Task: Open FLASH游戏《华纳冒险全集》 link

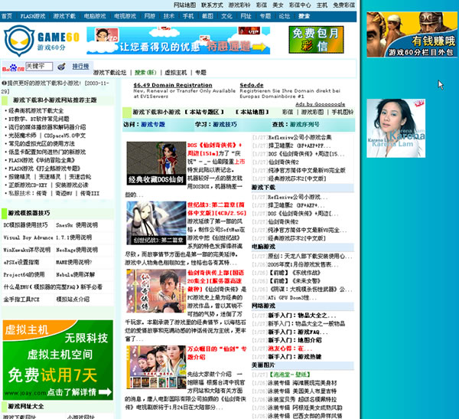Action: pos(41,160)
